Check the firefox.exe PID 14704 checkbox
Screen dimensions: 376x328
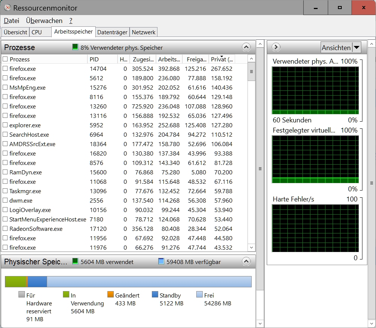(5, 69)
